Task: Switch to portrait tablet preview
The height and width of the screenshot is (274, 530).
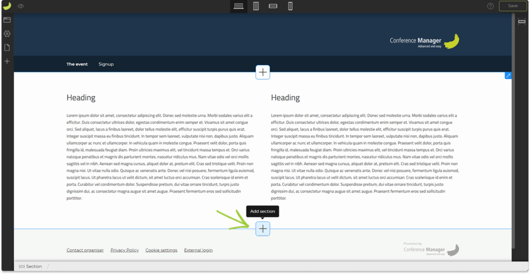Action: point(256,6)
